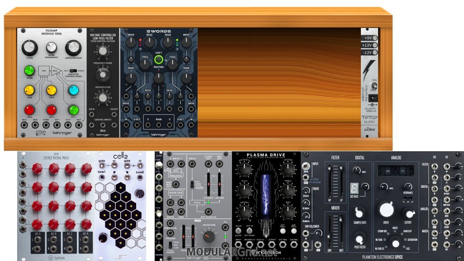
Task: Click the cellz logo text
Action: (120, 156)
